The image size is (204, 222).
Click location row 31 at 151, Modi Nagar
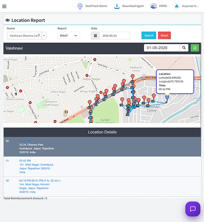pos(102,166)
